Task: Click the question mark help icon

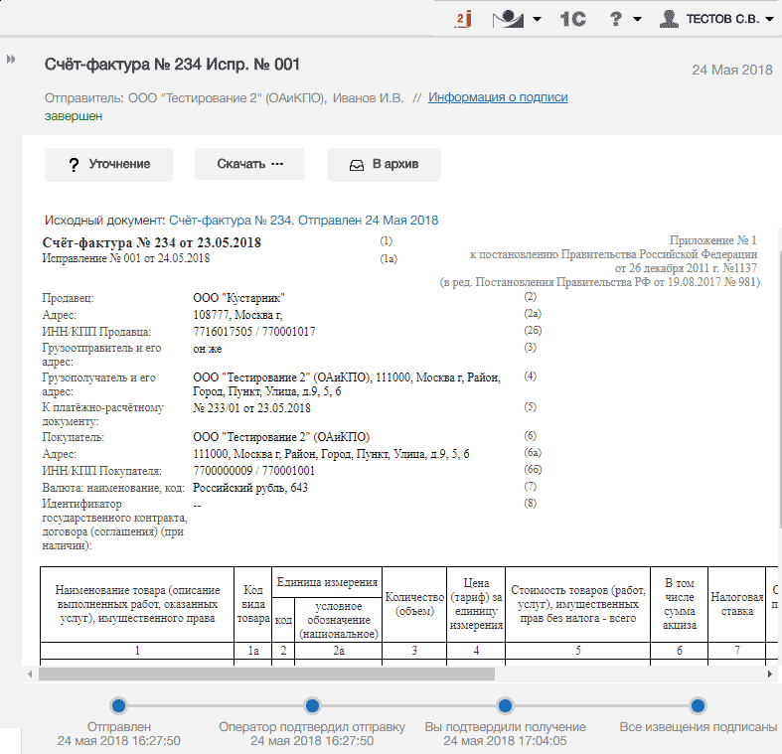Action: pyautogui.click(x=616, y=19)
